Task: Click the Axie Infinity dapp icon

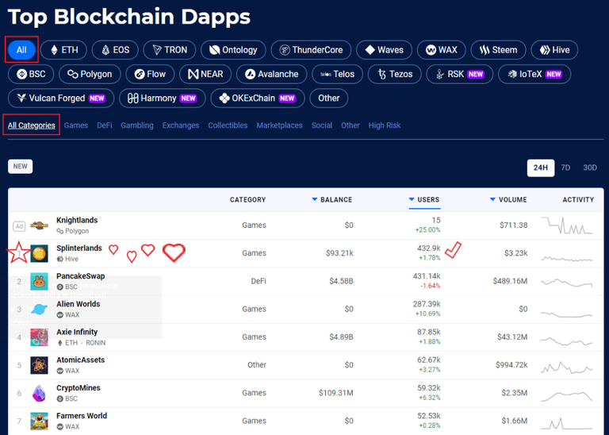Action: 39,337
